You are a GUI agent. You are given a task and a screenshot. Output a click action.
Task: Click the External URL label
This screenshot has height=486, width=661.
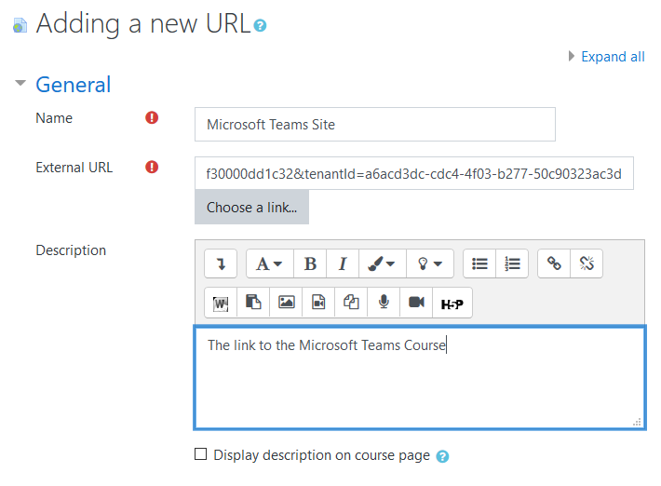coord(74,168)
